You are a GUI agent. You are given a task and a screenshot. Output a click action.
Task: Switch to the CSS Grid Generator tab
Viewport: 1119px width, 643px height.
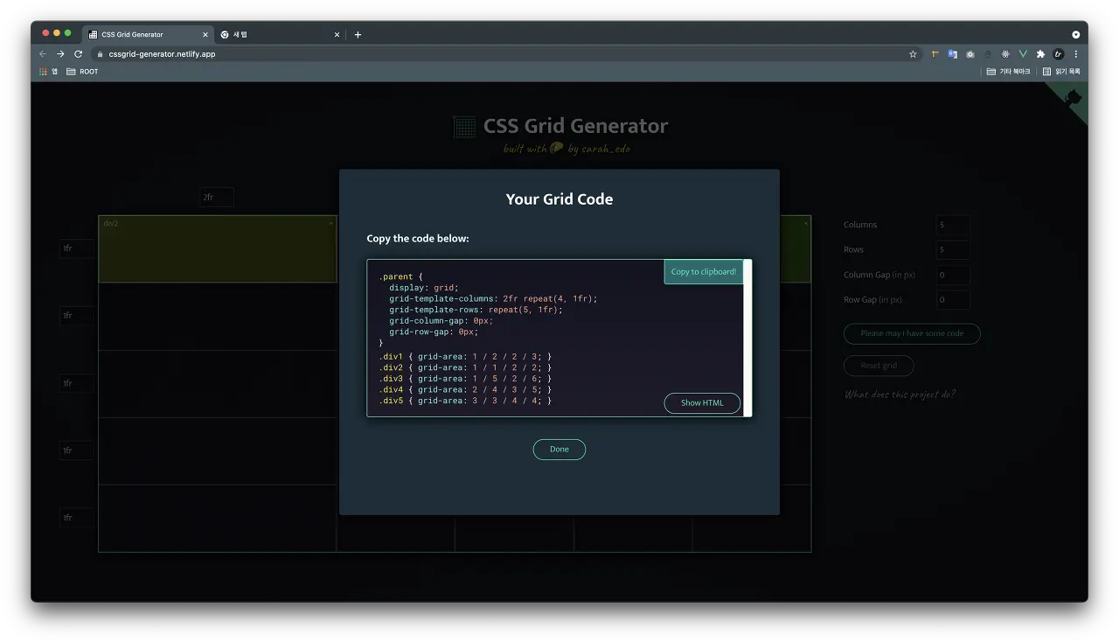point(149,35)
